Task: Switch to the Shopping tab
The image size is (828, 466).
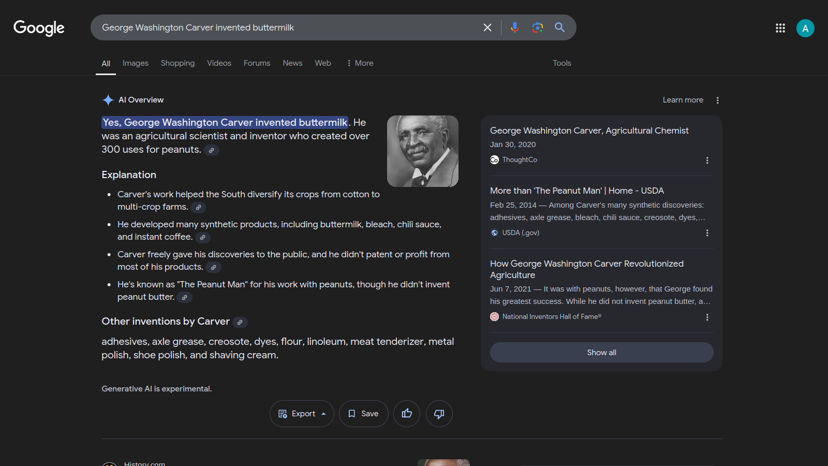Action: [178, 63]
